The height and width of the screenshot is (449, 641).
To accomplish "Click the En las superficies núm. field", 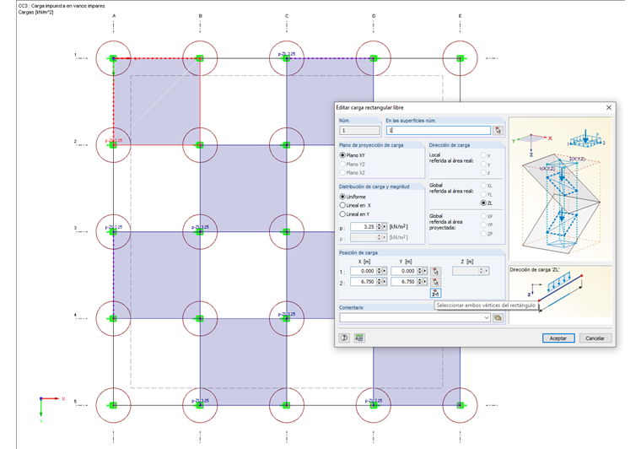I will (439, 131).
